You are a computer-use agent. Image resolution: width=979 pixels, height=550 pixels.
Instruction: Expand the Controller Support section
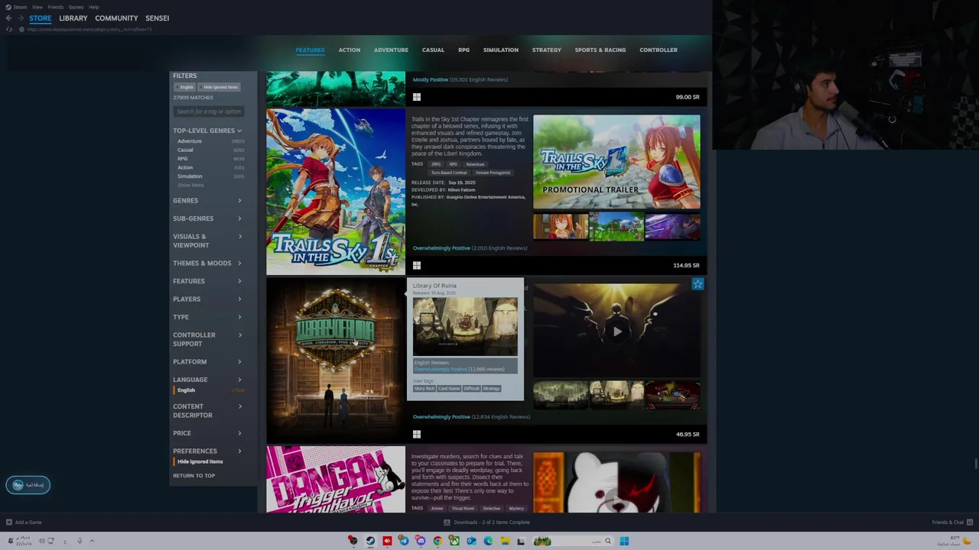[x=207, y=339]
